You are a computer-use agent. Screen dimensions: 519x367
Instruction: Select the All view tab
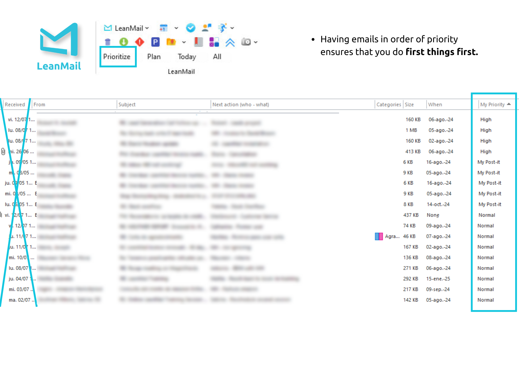pyautogui.click(x=217, y=57)
